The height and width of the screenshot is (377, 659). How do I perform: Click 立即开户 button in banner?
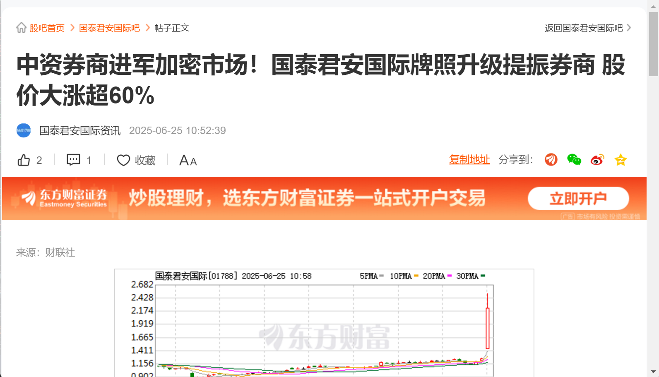coord(578,199)
